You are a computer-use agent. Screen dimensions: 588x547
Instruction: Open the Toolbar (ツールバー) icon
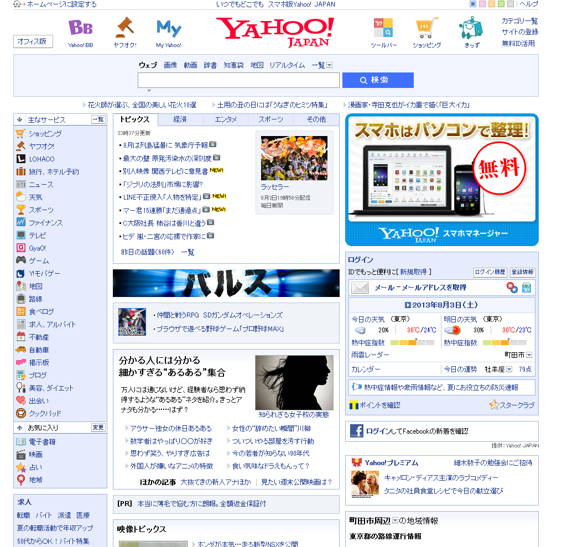pos(383,28)
